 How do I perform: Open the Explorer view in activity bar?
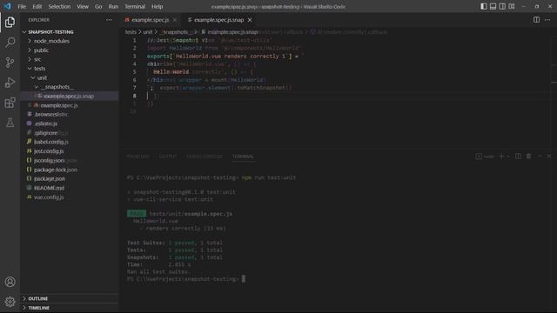[10, 22]
